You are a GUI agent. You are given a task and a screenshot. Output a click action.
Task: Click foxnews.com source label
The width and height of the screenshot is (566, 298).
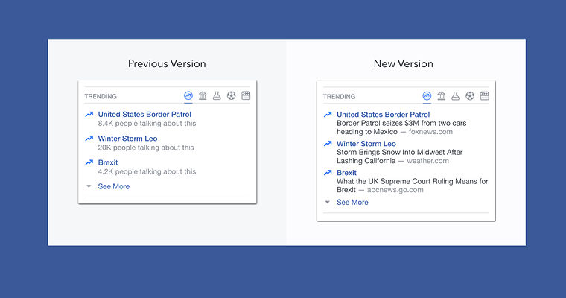click(x=430, y=132)
